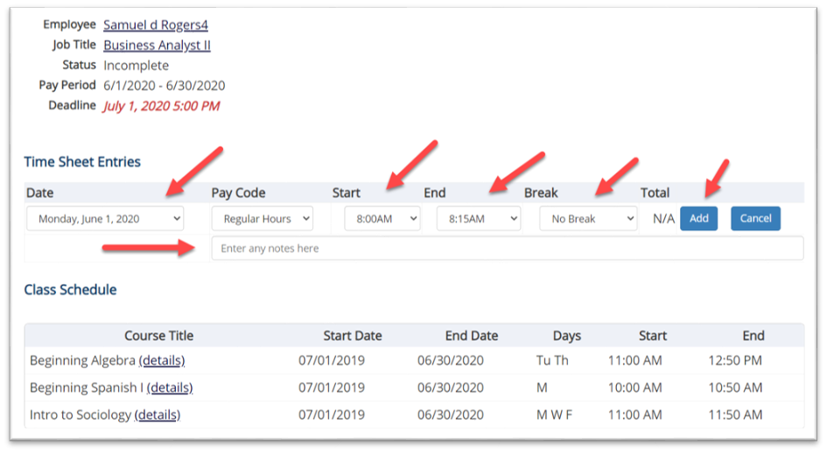View details for Beginning Spanish I
This screenshot has width=827, height=453.
coord(170,387)
